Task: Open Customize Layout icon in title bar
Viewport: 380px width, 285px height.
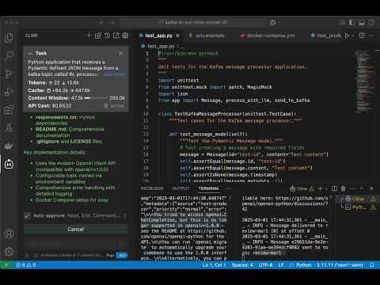Action: [x=342, y=22]
